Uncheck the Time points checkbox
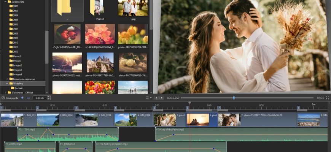This screenshot has width=331, height=152. click(x=3, y=98)
